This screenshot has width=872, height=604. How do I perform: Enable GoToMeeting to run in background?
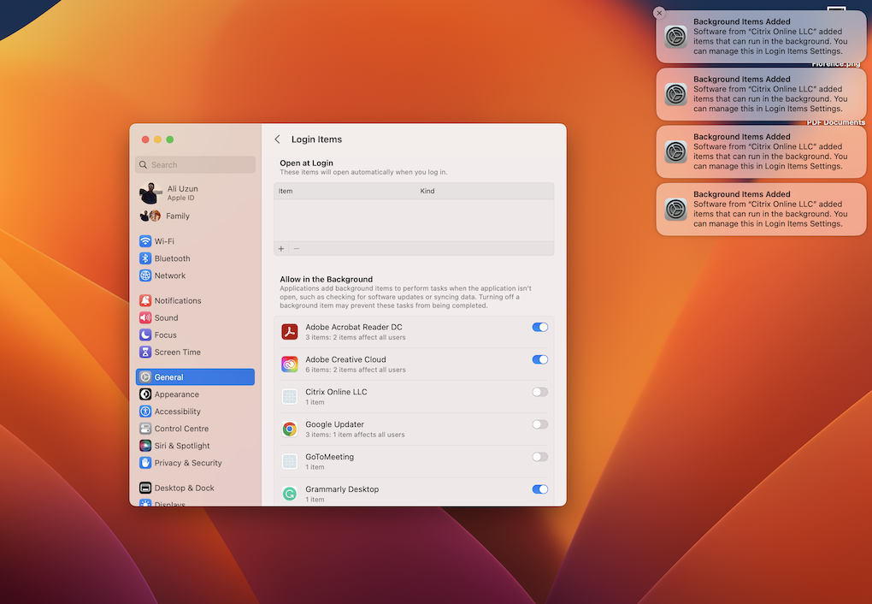point(539,456)
